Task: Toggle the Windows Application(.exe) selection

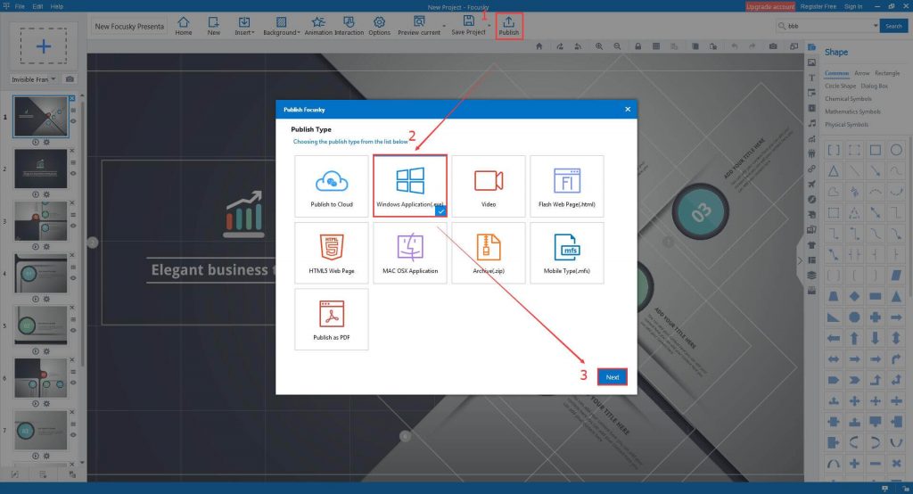Action: point(410,185)
